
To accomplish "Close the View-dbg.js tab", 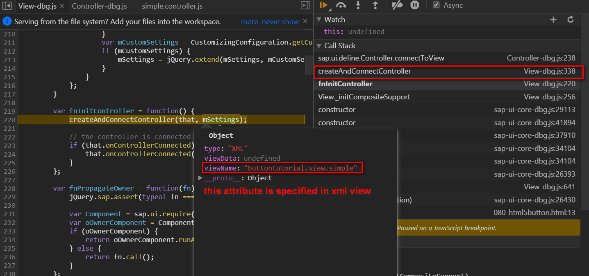I will coord(62,6).
